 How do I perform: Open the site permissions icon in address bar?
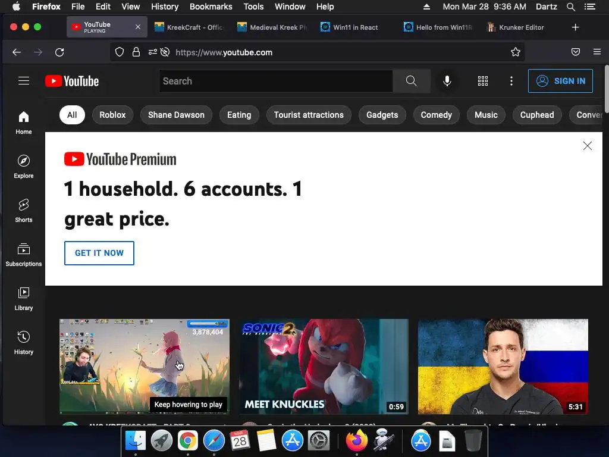click(x=153, y=52)
